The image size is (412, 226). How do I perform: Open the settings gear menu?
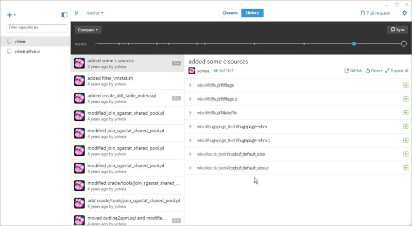point(404,13)
